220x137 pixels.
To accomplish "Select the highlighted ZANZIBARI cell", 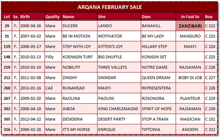I will tap(190, 26).
